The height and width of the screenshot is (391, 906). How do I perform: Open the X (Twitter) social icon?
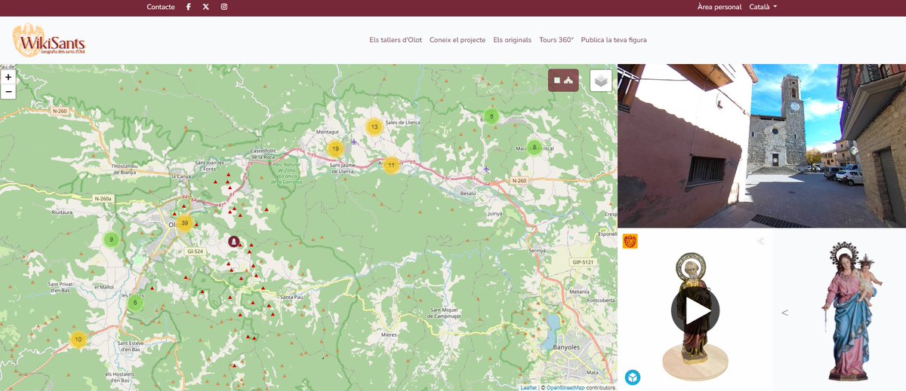pos(206,7)
